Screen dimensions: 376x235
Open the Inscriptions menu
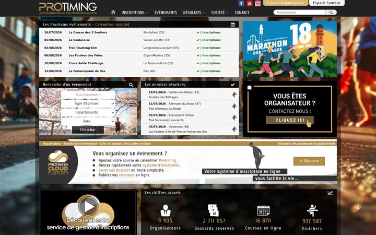pos(135,13)
